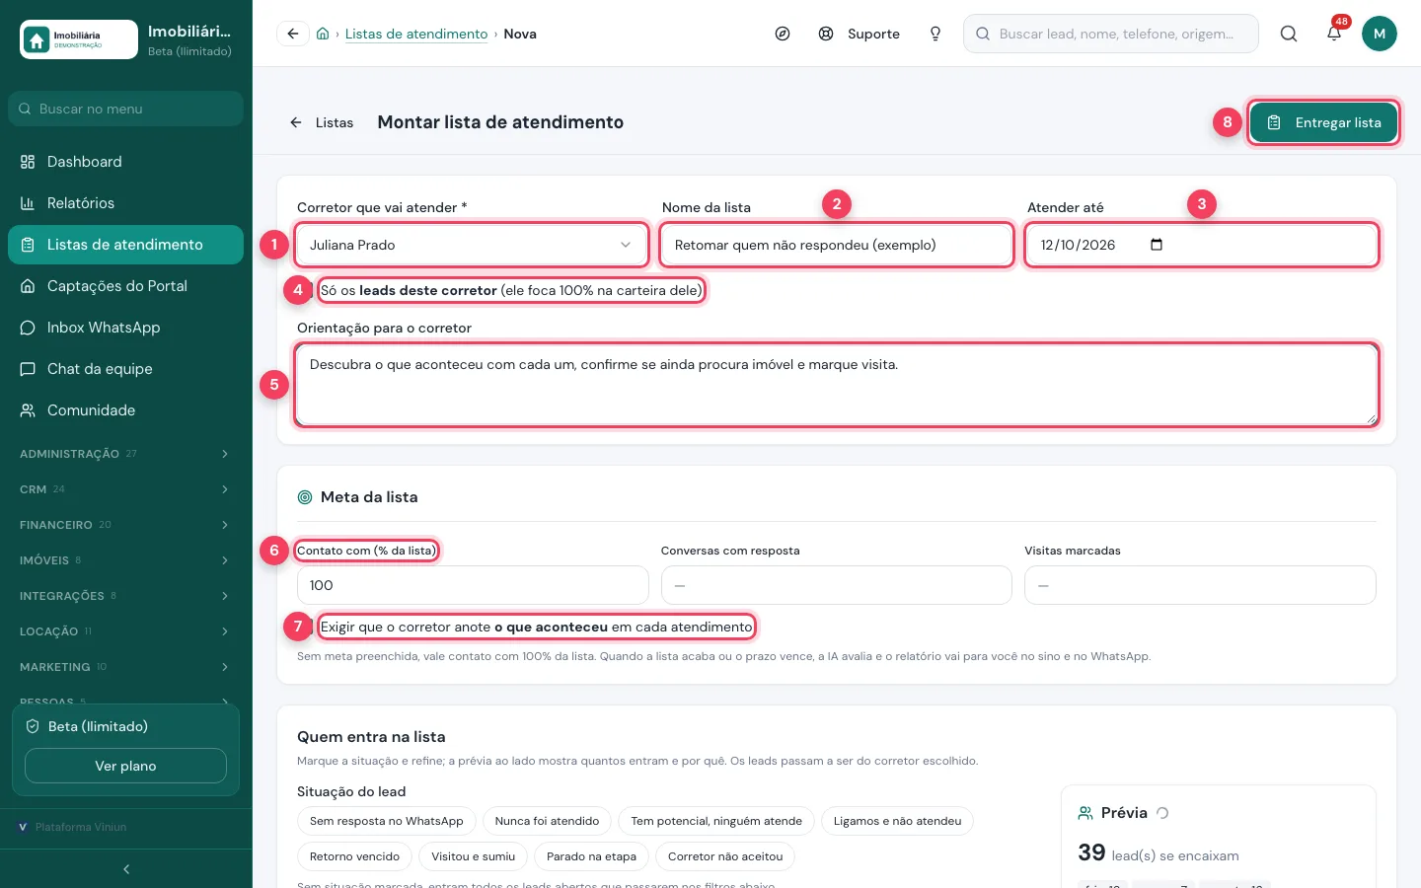Click Visitas marcadas field
The height and width of the screenshot is (888, 1421).
(x=1200, y=585)
